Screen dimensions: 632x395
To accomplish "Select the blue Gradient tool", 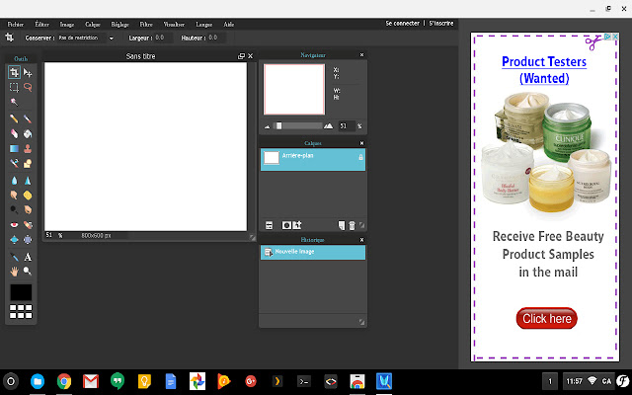I will click(x=14, y=148).
